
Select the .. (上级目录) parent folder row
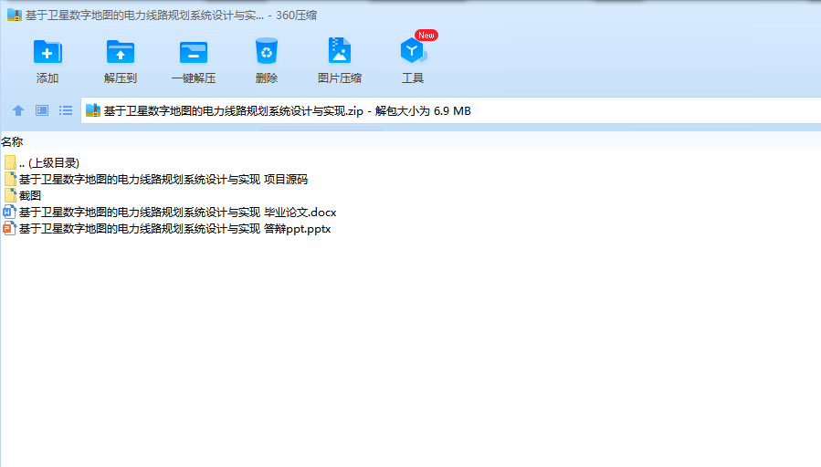point(42,163)
